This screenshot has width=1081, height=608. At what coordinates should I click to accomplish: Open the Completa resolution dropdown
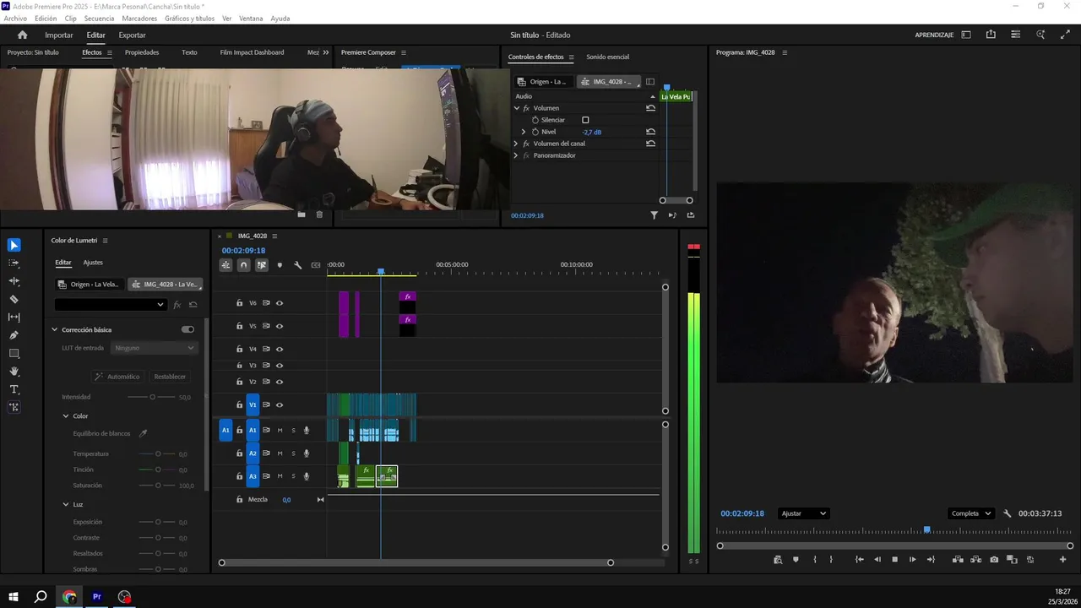pos(971,513)
